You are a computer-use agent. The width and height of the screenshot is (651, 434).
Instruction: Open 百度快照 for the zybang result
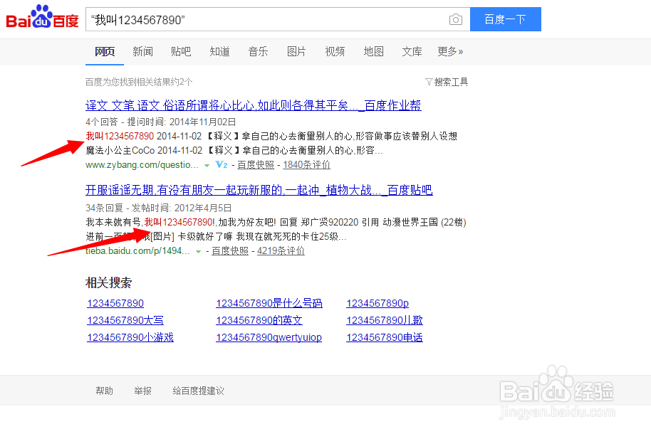pyautogui.click(x=256, y=165)
